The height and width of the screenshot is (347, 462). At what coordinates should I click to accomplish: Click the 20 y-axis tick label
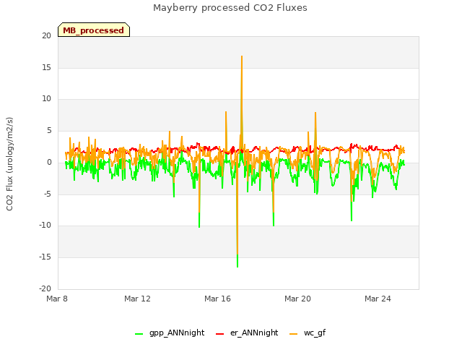46,35
